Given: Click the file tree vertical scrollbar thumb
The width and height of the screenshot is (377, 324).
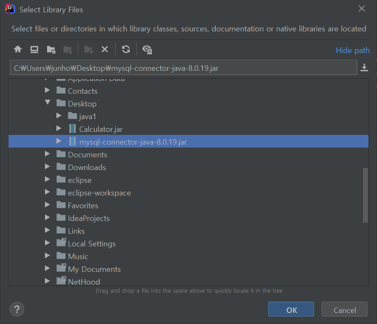Looking at the screenshot, I should 365,195.
